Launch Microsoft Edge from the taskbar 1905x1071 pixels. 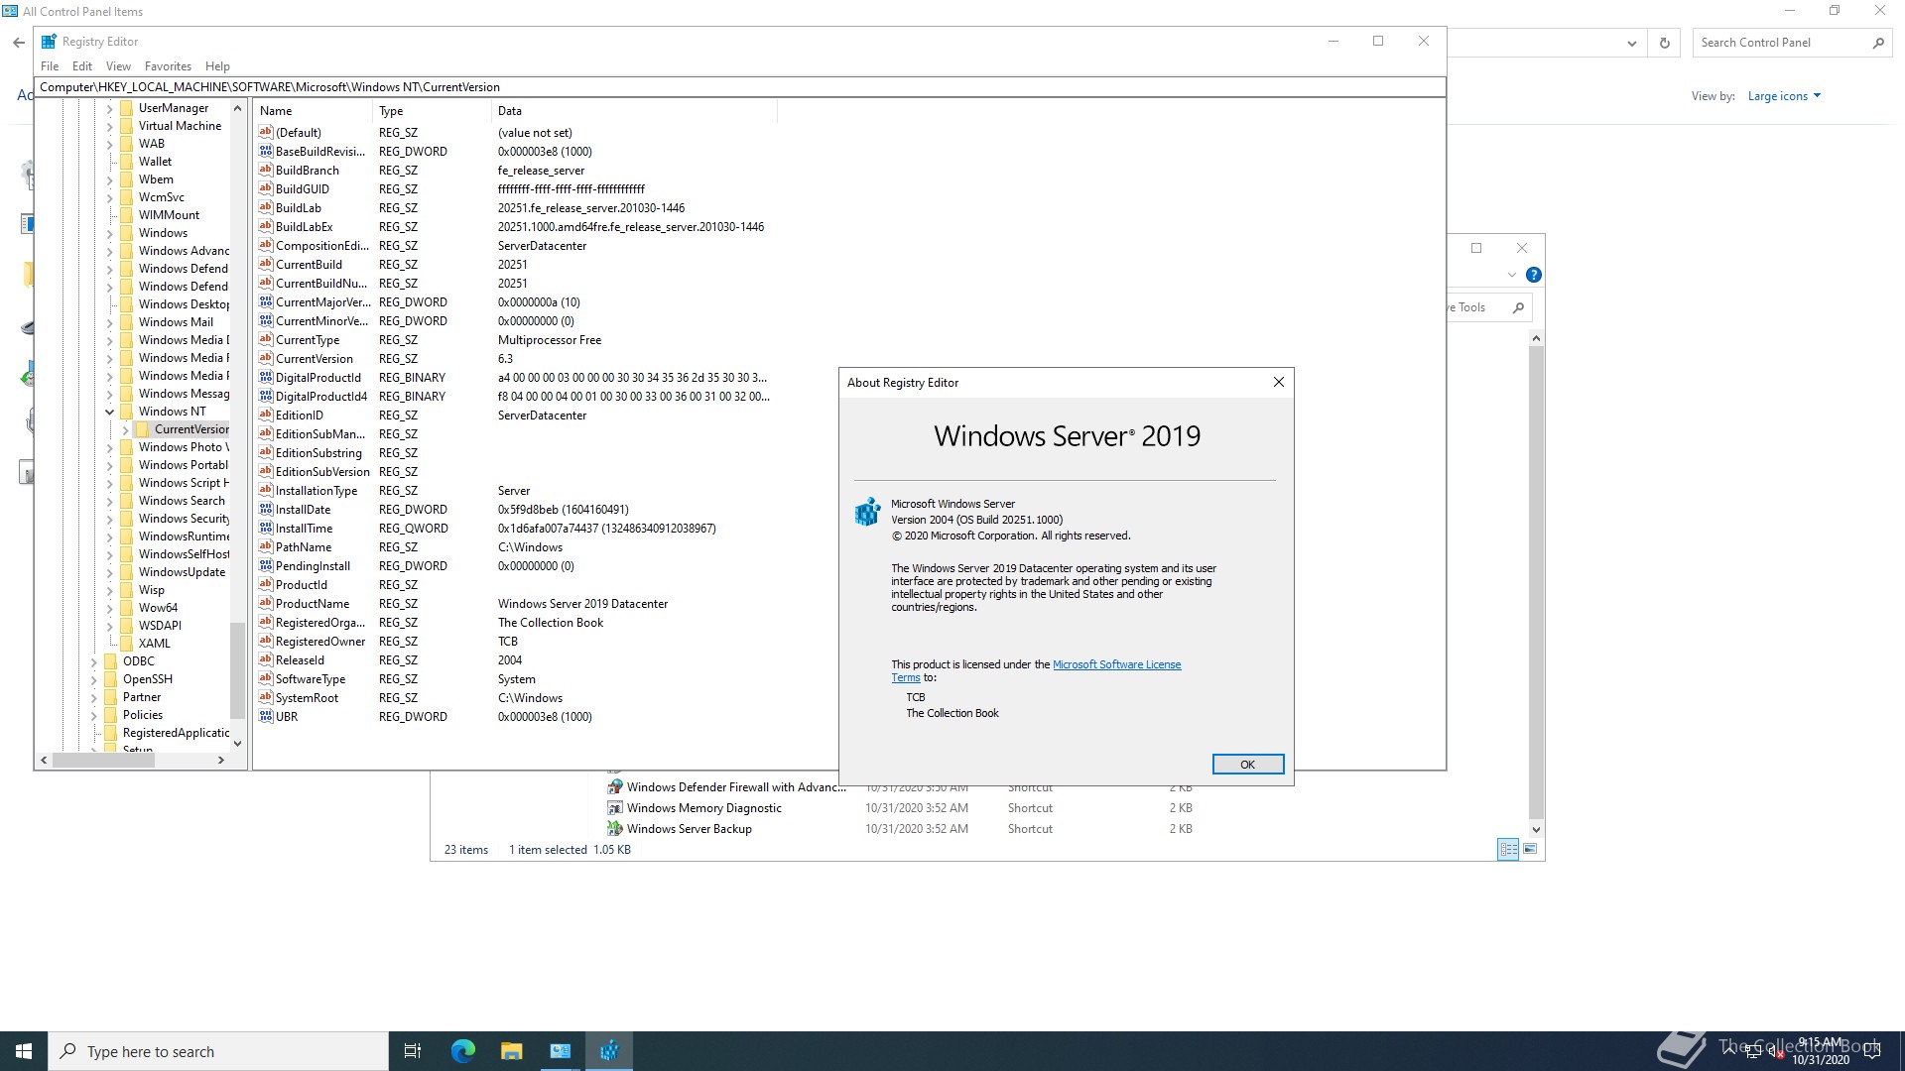click(x=462, y=1051)
